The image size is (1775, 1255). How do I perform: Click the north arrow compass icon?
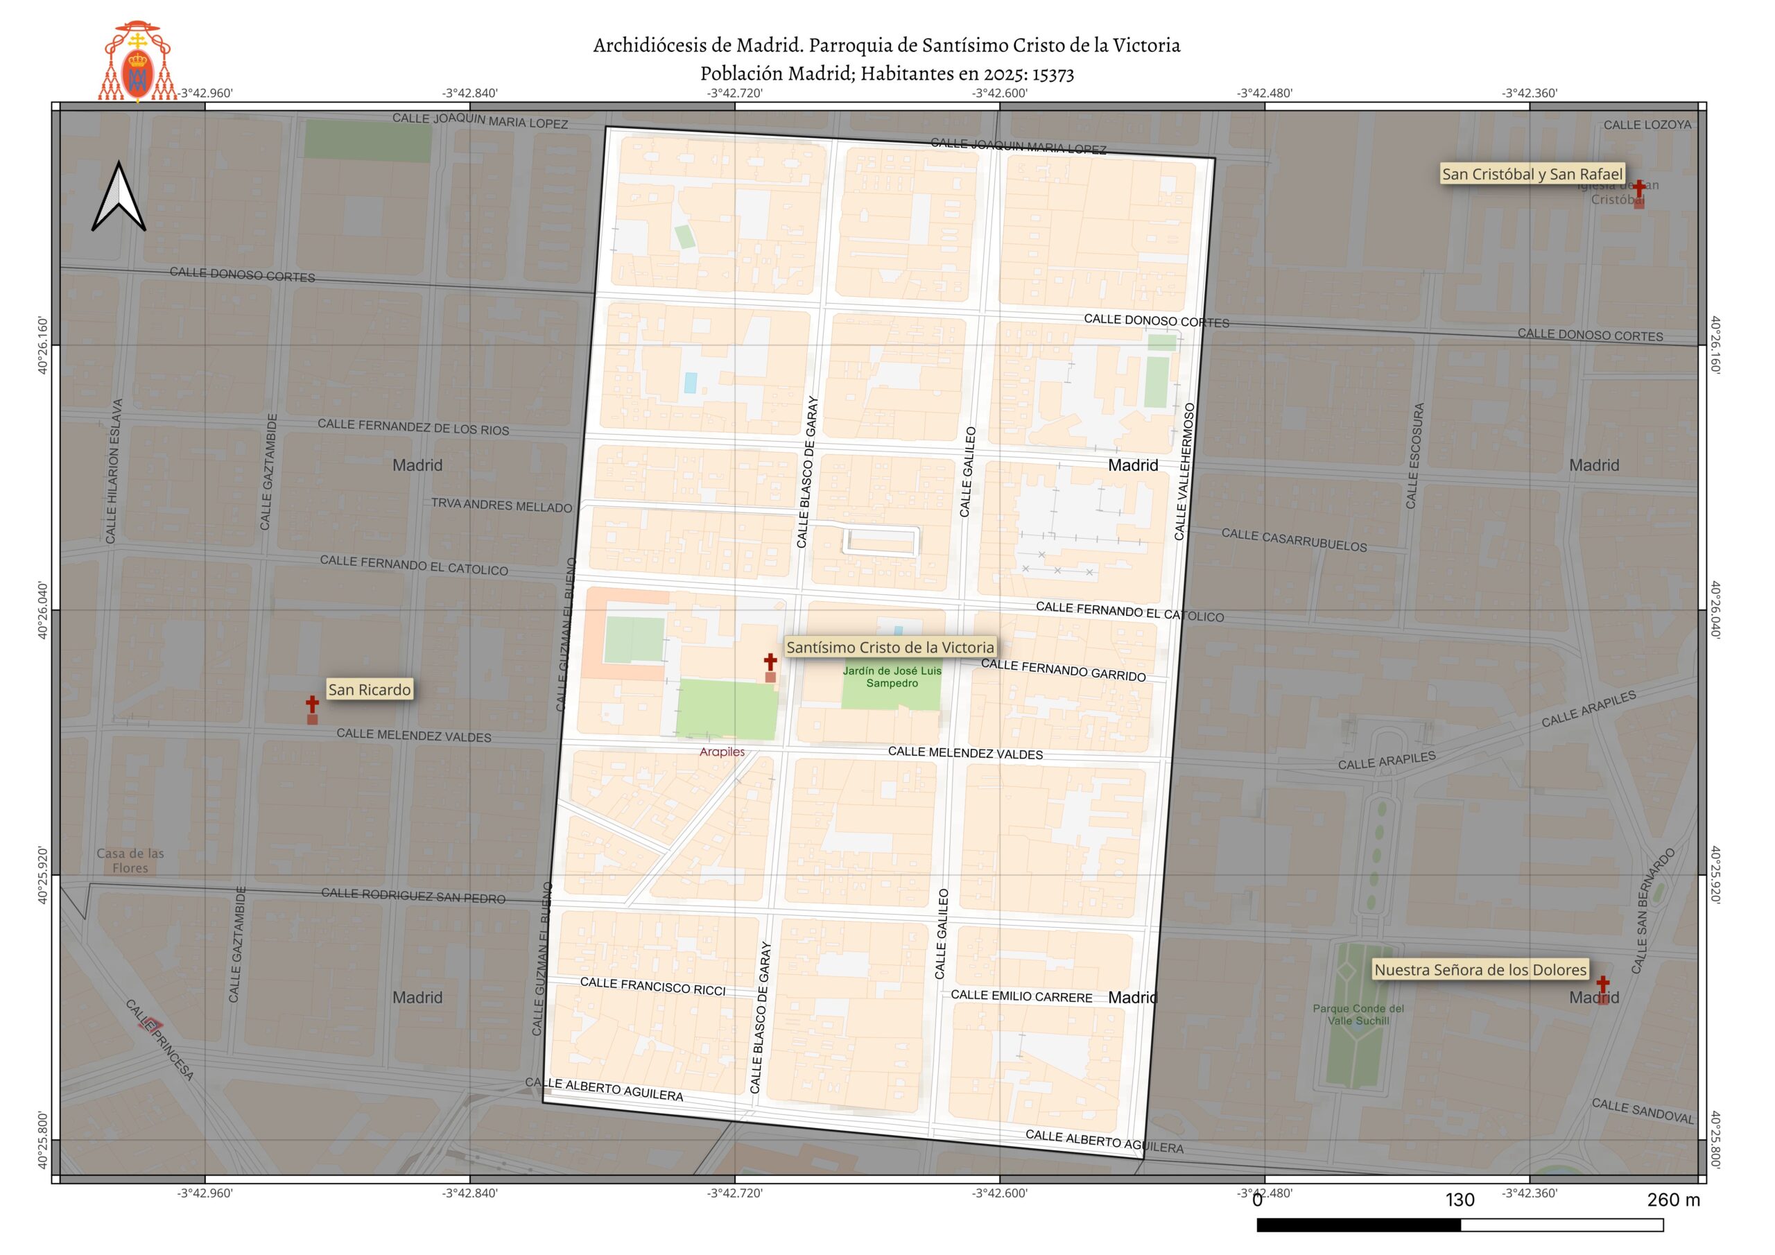pyautogui.click(x=119, y=196)
